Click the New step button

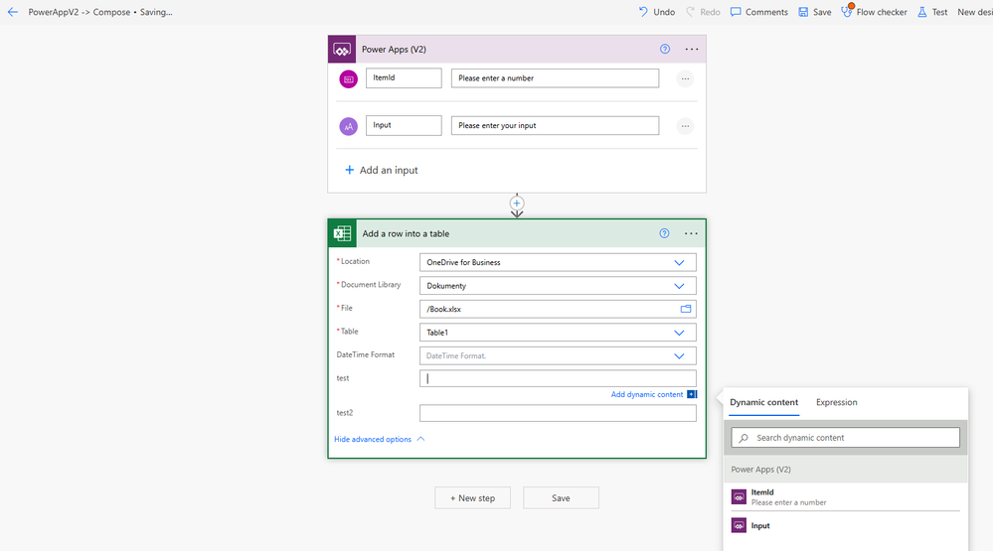click(x=472, y=497)
